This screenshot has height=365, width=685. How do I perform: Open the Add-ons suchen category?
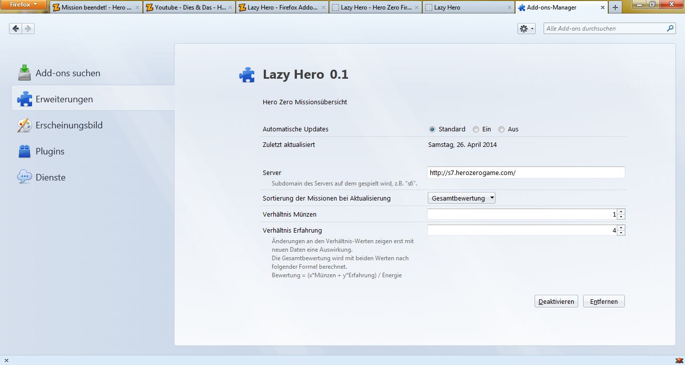(x=93, y=73)
